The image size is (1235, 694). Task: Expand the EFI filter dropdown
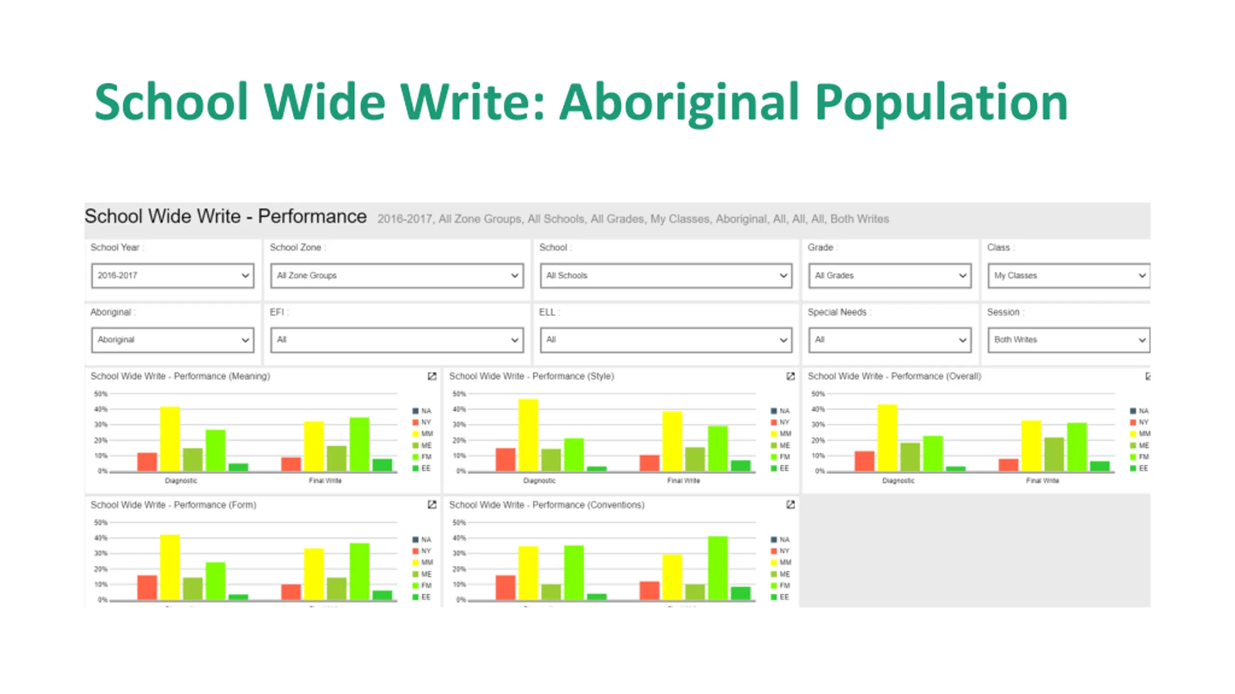(397, 340)
